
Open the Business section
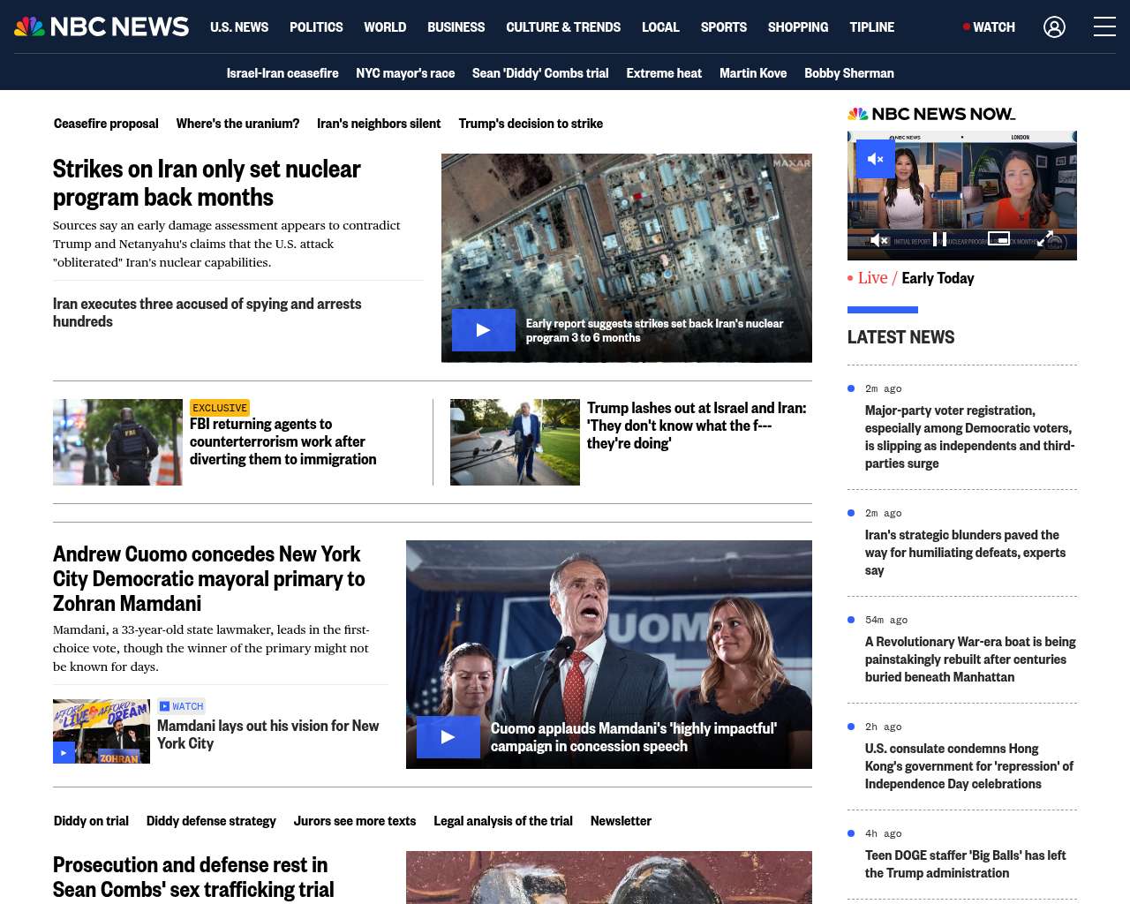click(x=456, y=27)
